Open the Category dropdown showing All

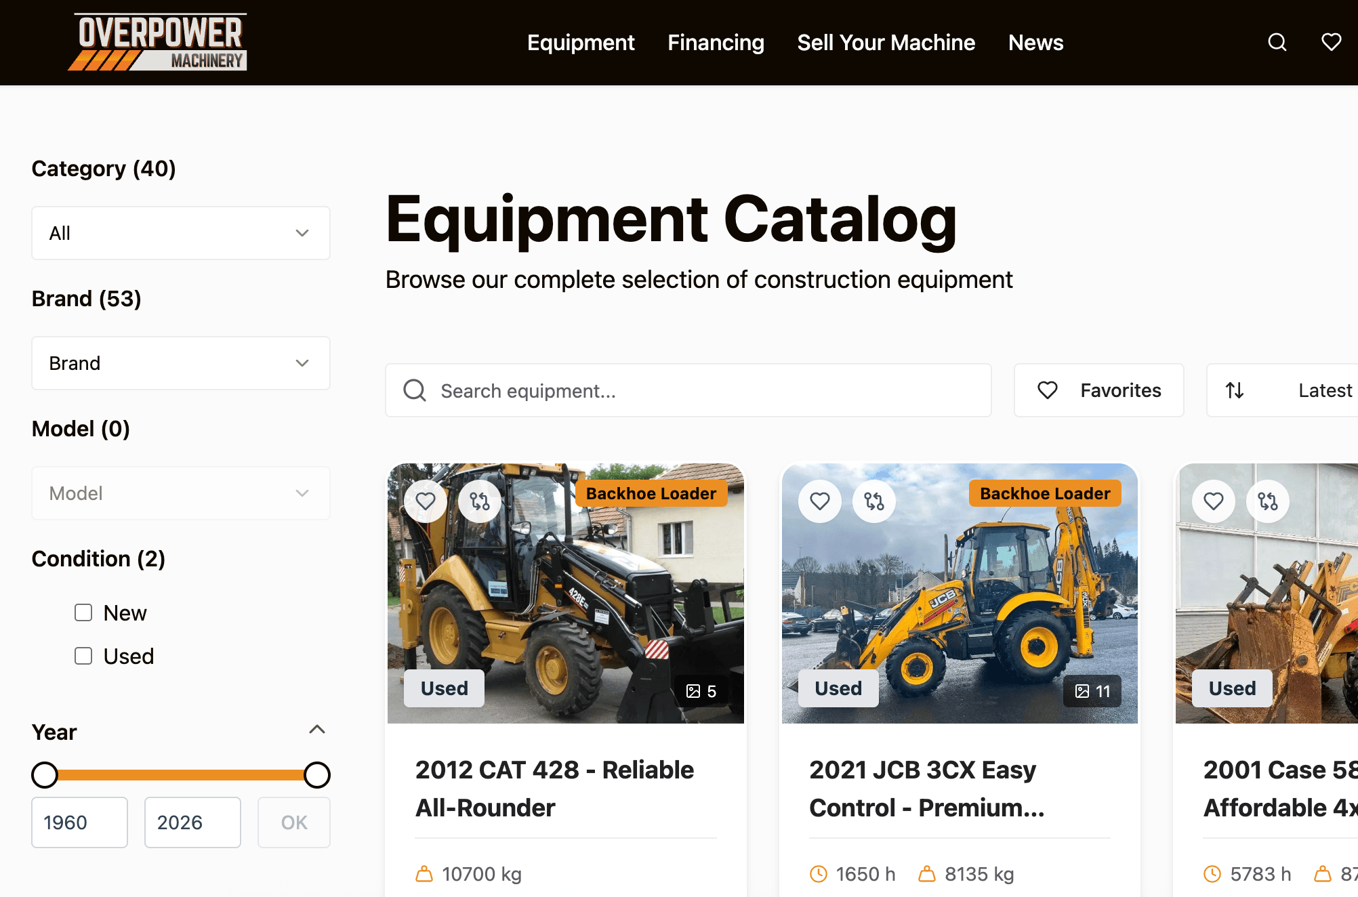pos(181,233)
